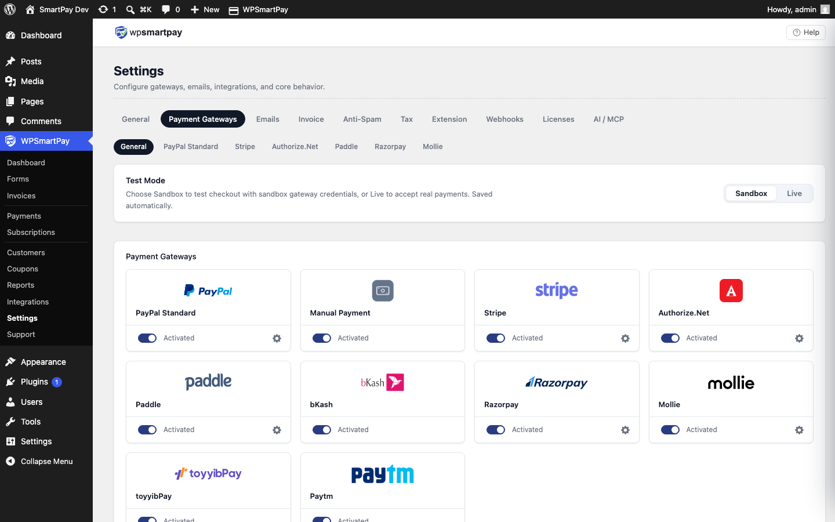
Task: Click the Stripe logo
Action: pos(557,290)
